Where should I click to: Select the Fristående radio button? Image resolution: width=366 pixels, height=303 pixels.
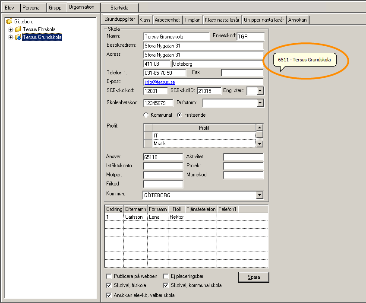pyautogui.click(x=179, y=115)
